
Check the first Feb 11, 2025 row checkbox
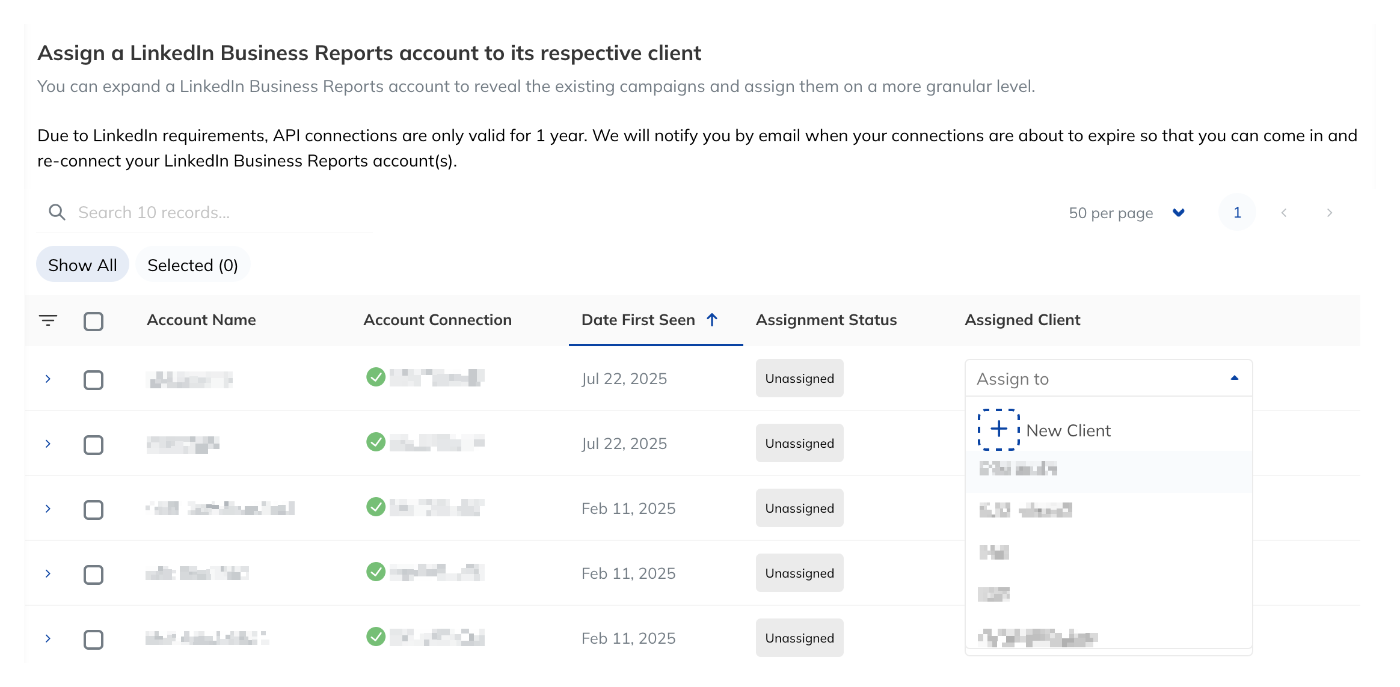93,510
